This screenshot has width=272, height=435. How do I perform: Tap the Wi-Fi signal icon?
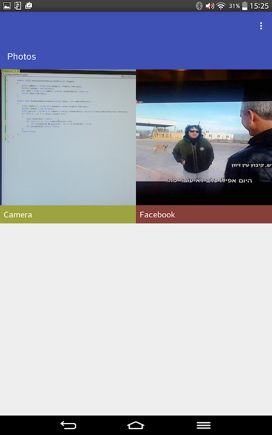221,6
